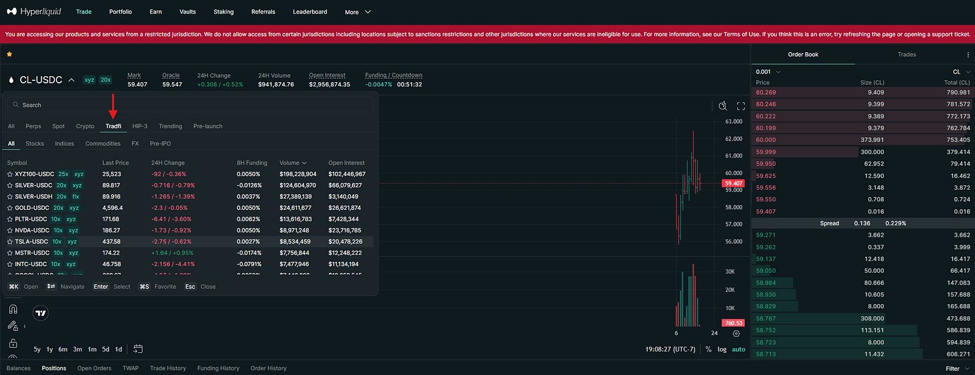The height and width of the screenshot is (375, 975).
Task: Select the HIP-3 market tab
Action: 140,126
